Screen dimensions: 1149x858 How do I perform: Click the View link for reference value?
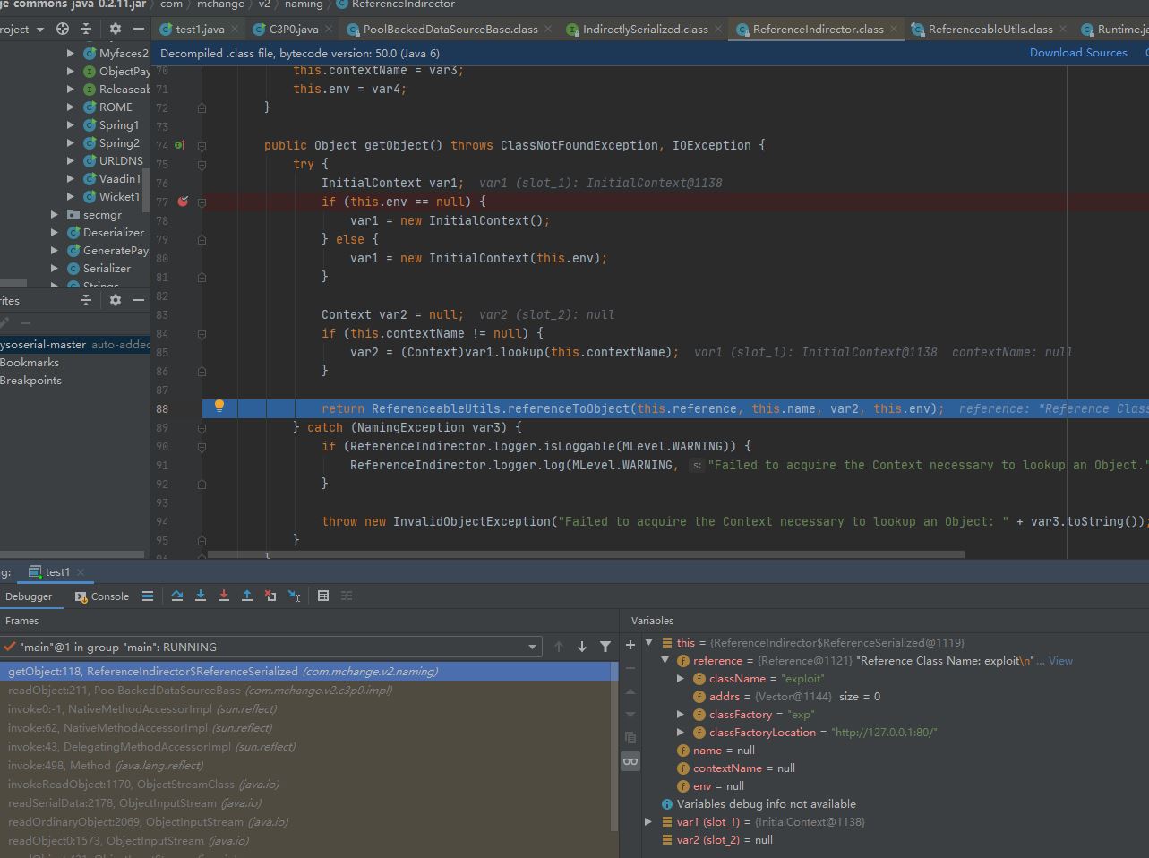(x=1060, y=660)
